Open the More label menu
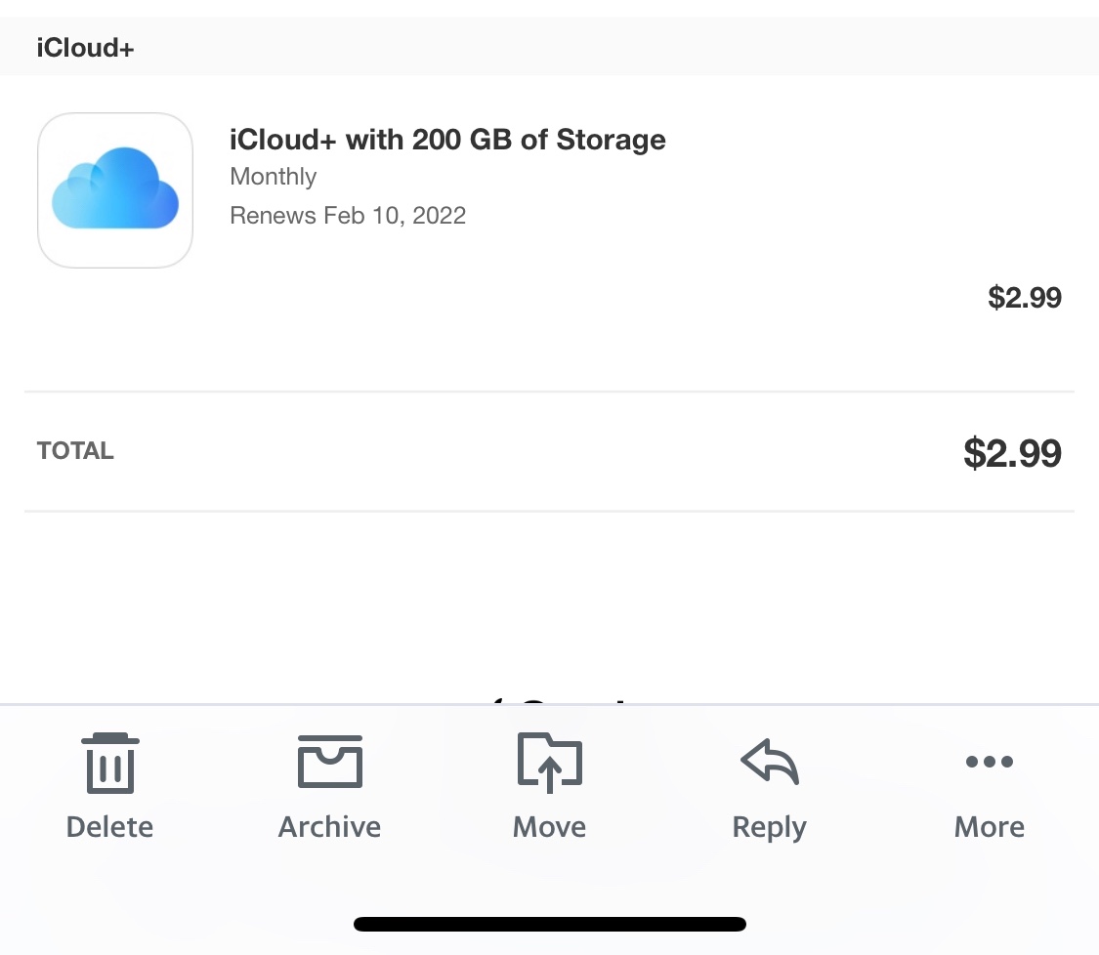This screenshot has height=955, width=1099. tap(989, 827)
